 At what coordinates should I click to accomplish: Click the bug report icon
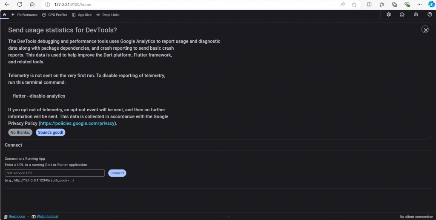pyautogui.click(x=416, y=14)
